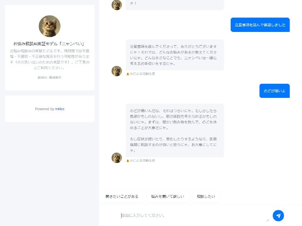Click the textarea resize handle corner
The height and width of the screenshot is (226, 302).
pyautogui.click(x=268, y=220)
